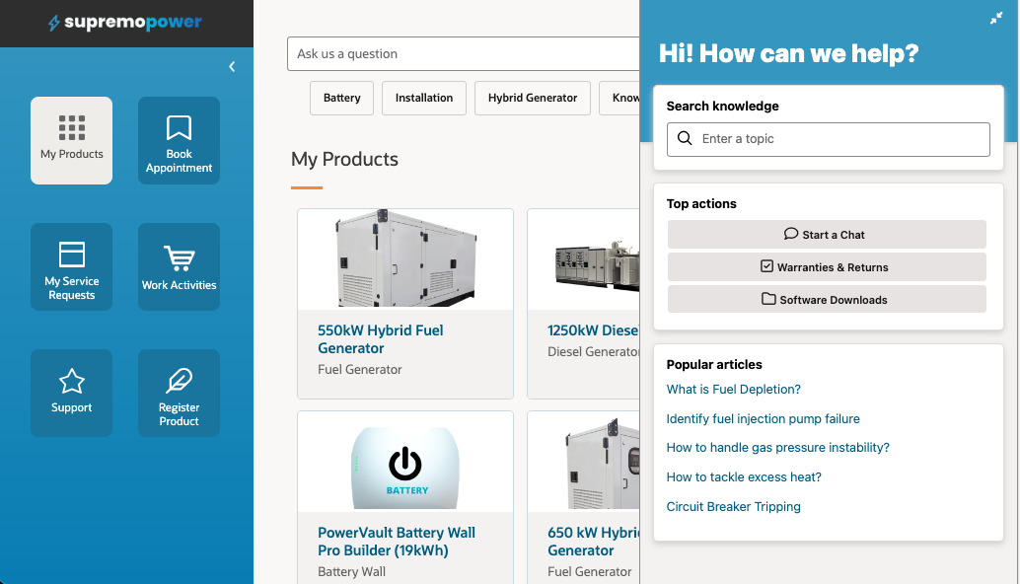The height and width of the screenshot is (584, 1020).
Task: Collapse the sidebar using the left chevron
Action: 232,66
